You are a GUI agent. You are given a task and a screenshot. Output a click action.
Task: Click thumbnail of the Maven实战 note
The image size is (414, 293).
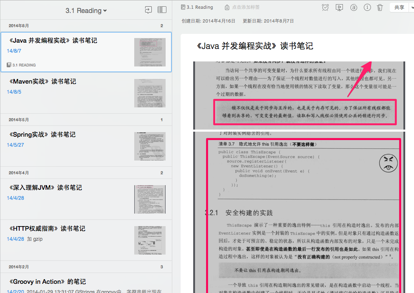click(150, 93)
